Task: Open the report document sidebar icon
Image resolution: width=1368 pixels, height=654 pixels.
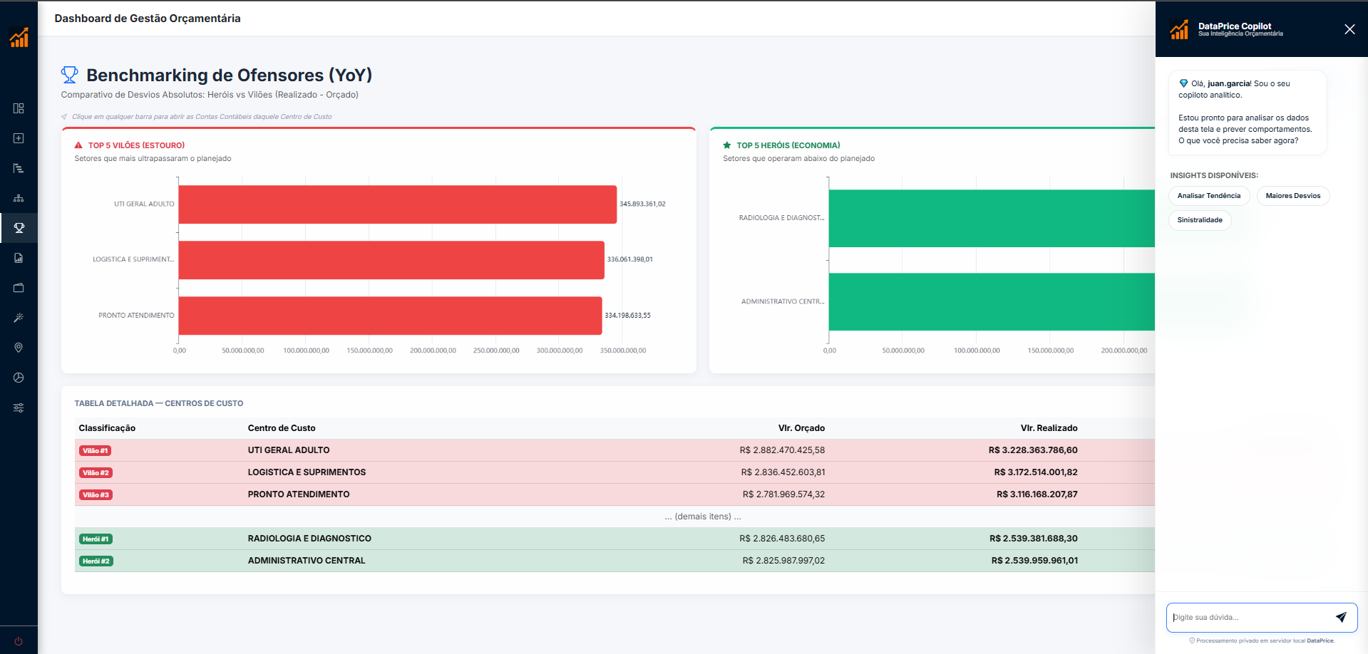Action: point(19,258)
